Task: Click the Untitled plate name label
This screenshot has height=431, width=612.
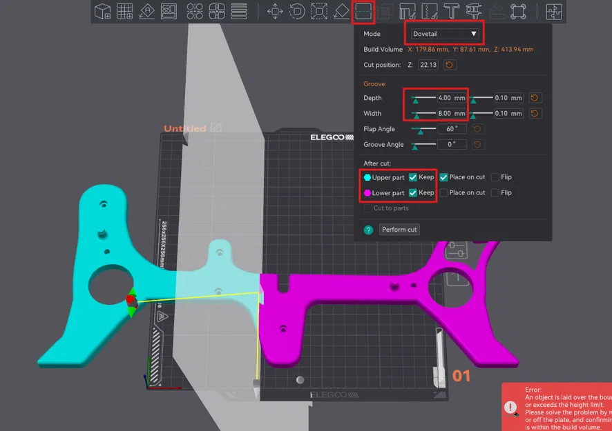Action: coord(184,128)
